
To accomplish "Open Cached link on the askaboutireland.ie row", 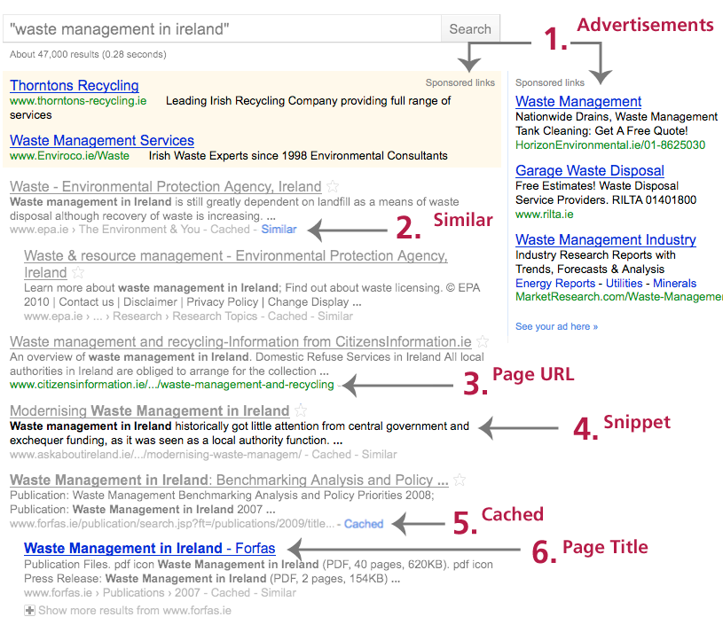I will (331, 455).
